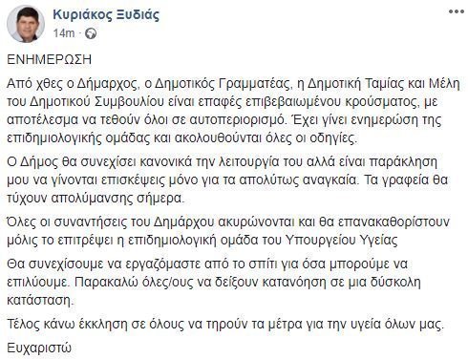Click the globe public-privacy icon
Viewport: 468px width, 359px height.
91,33
